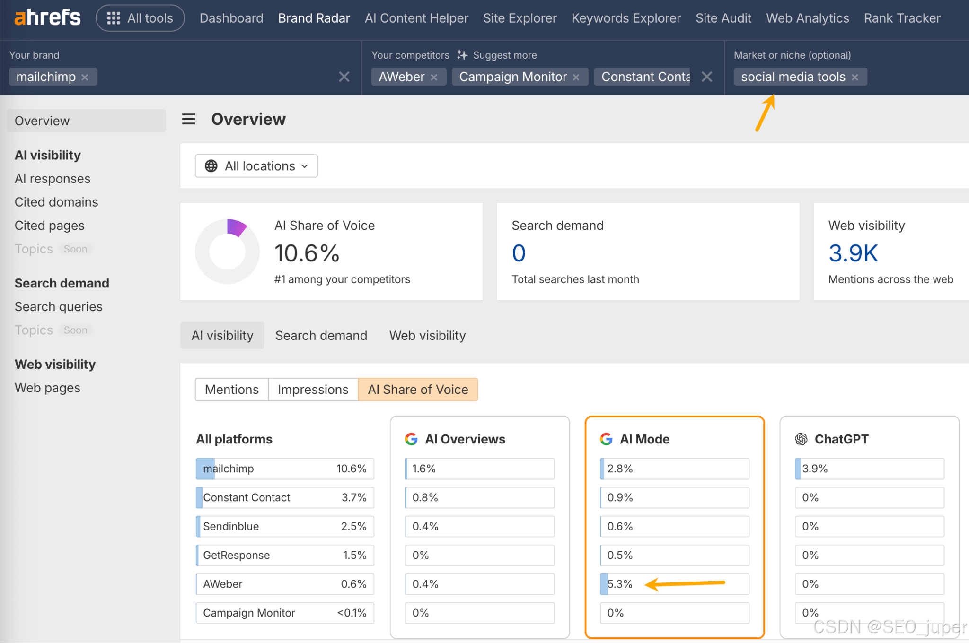
Task: Click the ahrefs logo
Action: pos(47,18)
